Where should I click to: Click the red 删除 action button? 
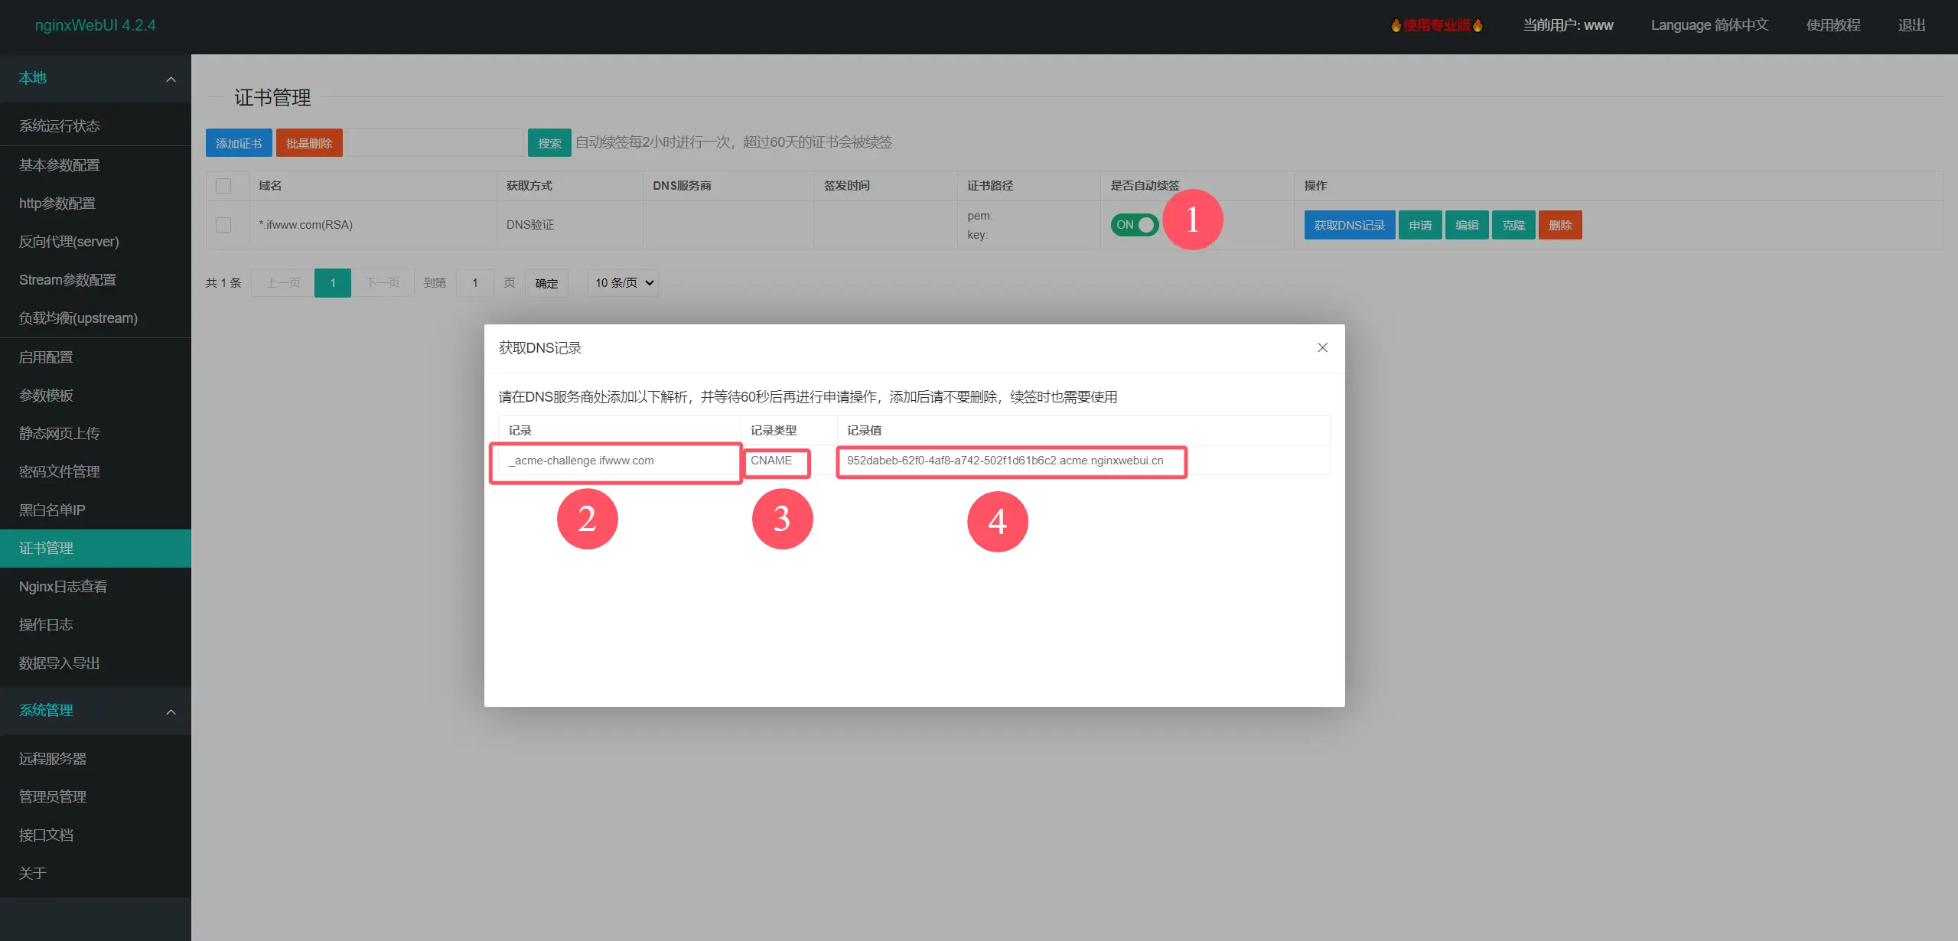tap(1559, 226)
